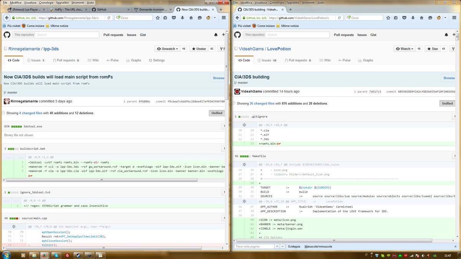Viewport: 461px width, 259px height.
Task: Open '4 changed files' dropdown in left window
Action: (31, 113)
